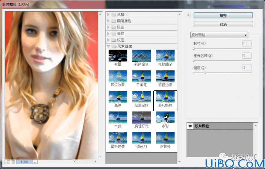Click the preview vertical scrollbar down arrow

click(100, 157)
